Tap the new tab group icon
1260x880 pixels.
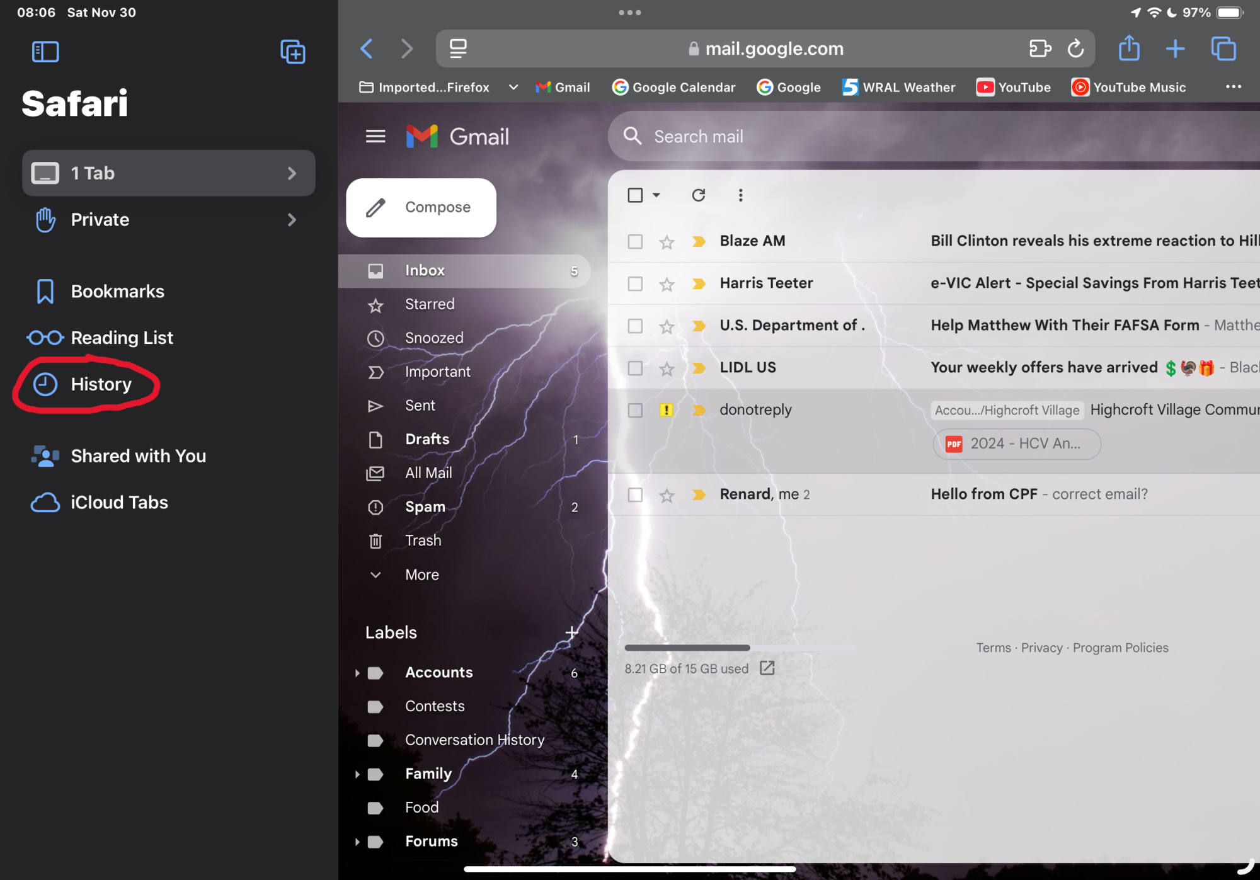pyautogui.click(x=292, y=52)
